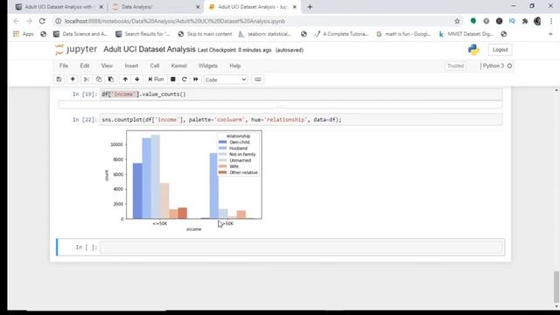Click the Jupyter logo
560x315 pixels.
coord(76,49)
